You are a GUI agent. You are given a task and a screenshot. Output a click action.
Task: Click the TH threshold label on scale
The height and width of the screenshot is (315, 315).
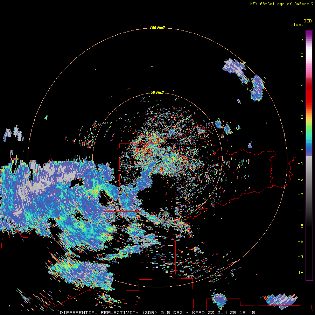[301, 272]
